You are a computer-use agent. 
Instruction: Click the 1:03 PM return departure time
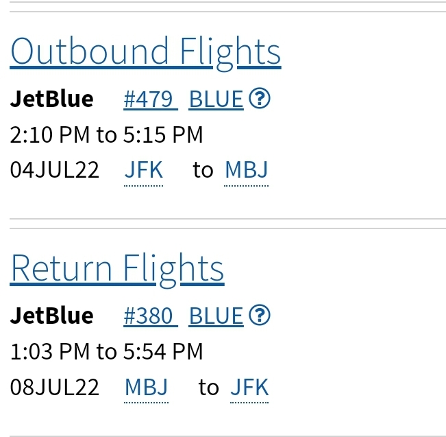coord(50,352)
